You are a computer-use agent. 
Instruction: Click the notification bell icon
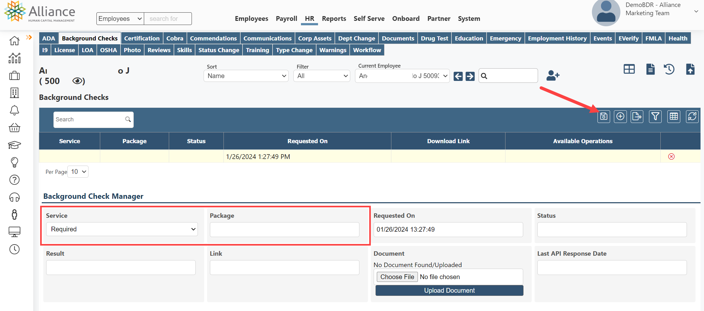[15, 110]
